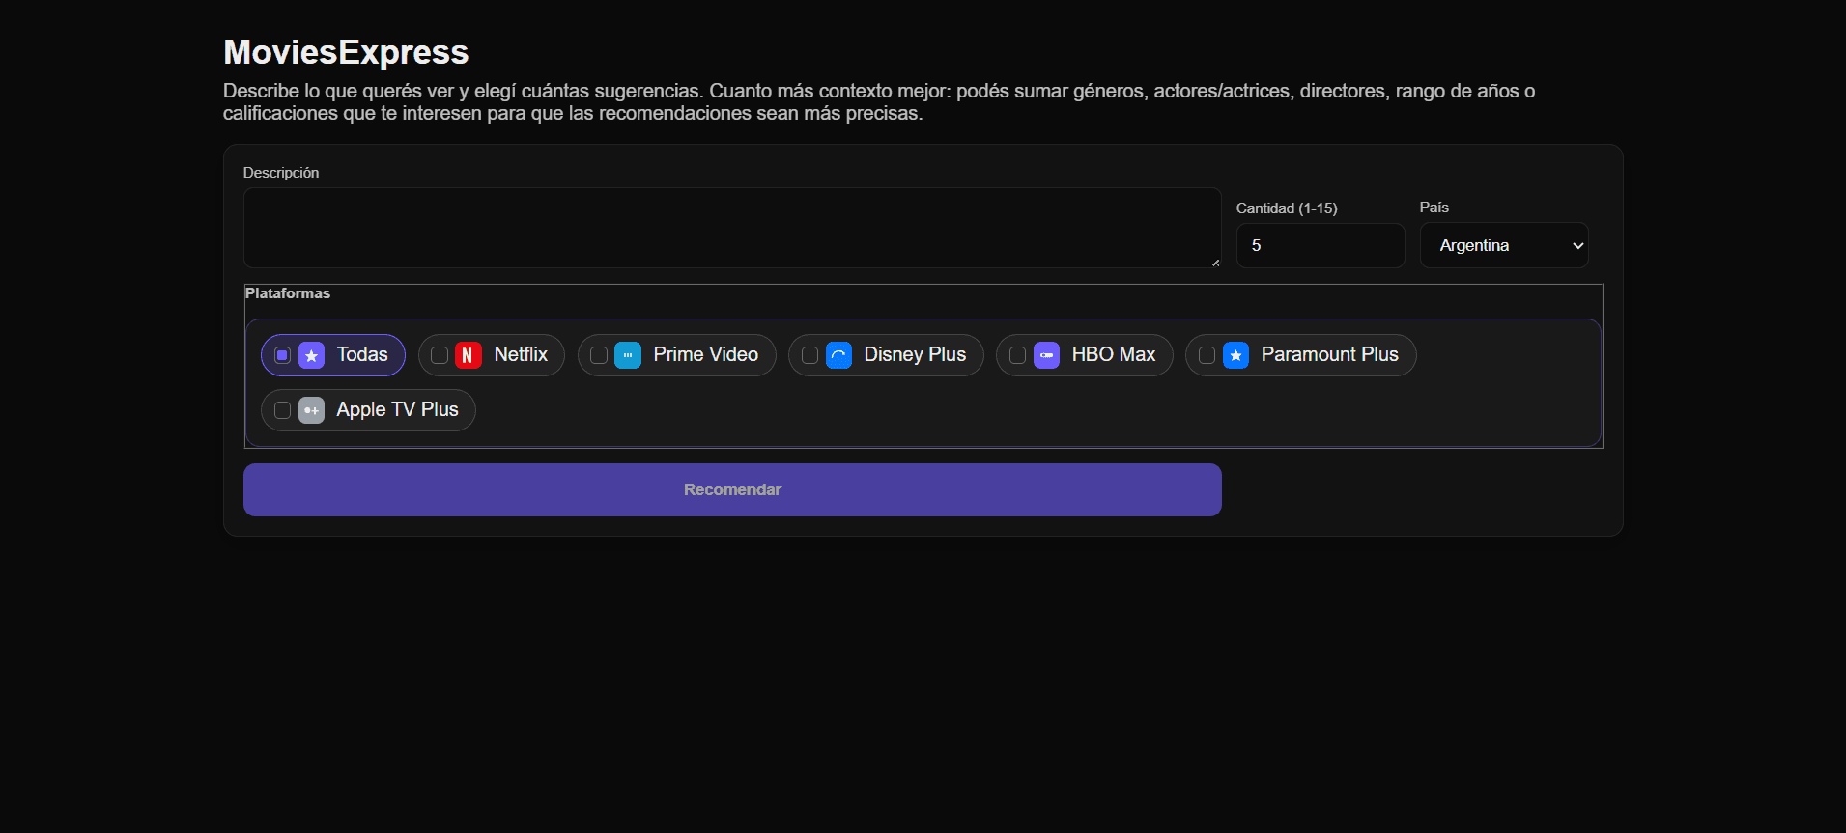Image resolution: width=1846 pixels, height=833 pixels.
Task: Mark the Apple TV Plus checkbox
Action: [282, 410]
